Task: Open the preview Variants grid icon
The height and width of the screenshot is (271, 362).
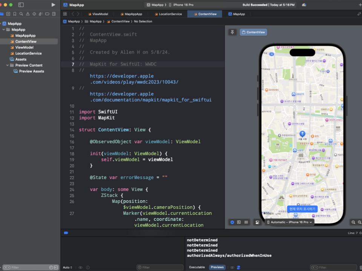Action: [x=246, y=222]
